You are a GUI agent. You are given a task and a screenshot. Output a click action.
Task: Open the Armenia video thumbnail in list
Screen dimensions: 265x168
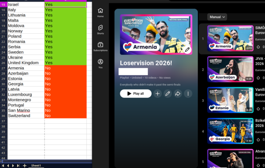[230, 38]
